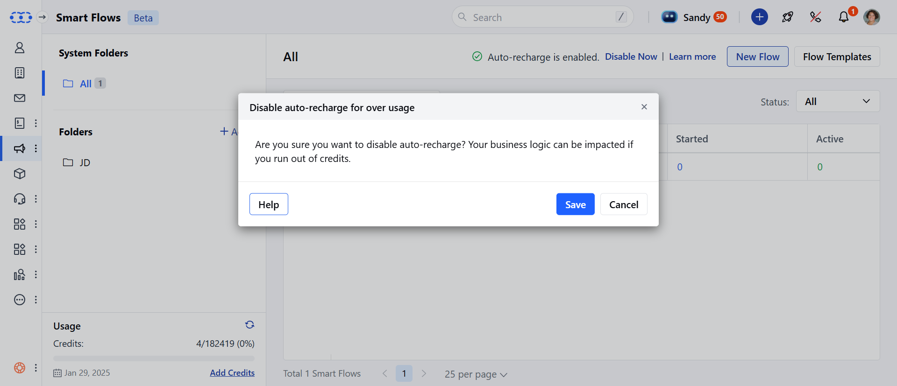Expand the 25 per page dropdown
The image size is (897, 386).
tap(476, 374)
